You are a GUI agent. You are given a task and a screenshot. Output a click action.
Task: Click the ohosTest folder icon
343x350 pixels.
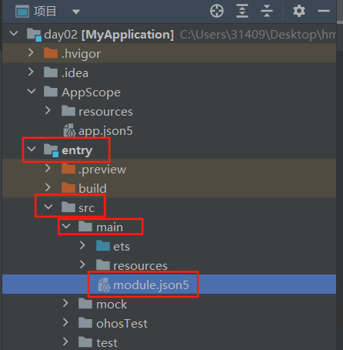(x=85, y=322)
